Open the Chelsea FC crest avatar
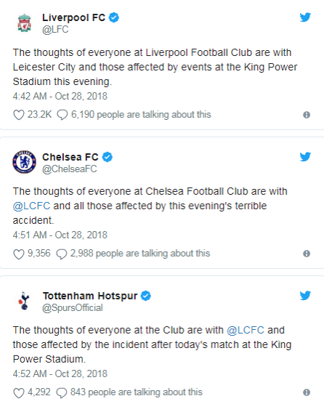 click(x=25, y=162)
